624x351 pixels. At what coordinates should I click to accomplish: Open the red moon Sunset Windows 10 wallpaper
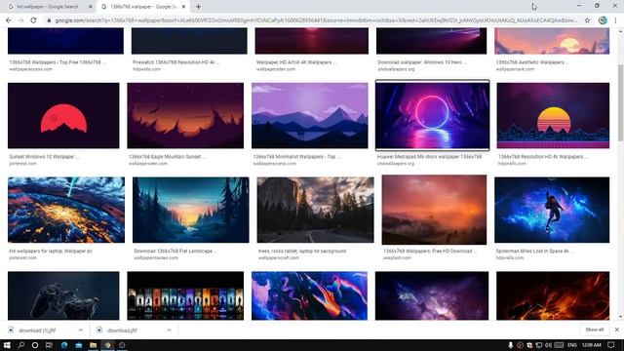[x=63, y=115]
